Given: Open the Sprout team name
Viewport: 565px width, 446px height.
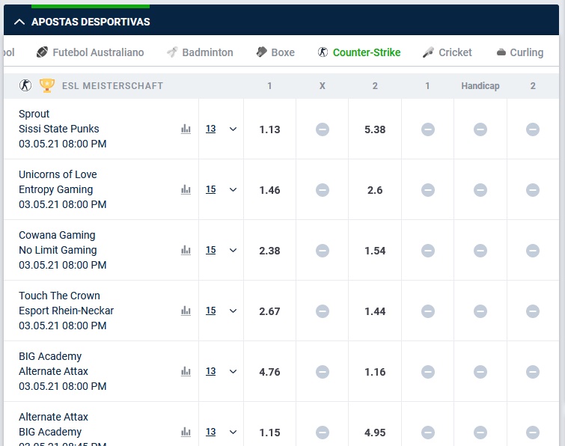Looking at the screenshot, I should (x=34, y=114).
